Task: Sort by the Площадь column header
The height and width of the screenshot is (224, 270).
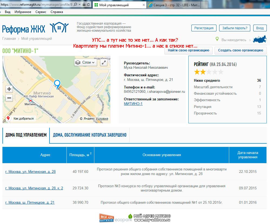Action: [81, 154]
